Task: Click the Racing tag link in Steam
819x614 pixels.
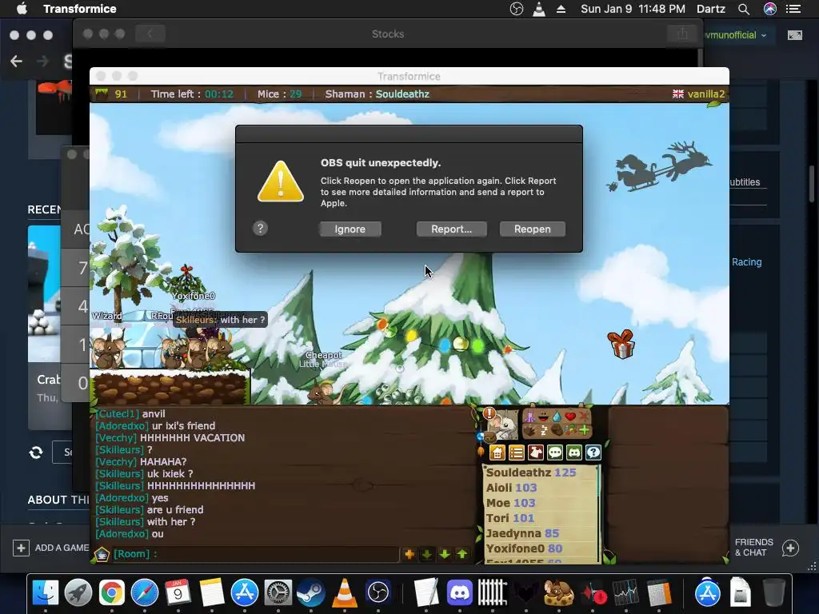Action: coord(746,262)
